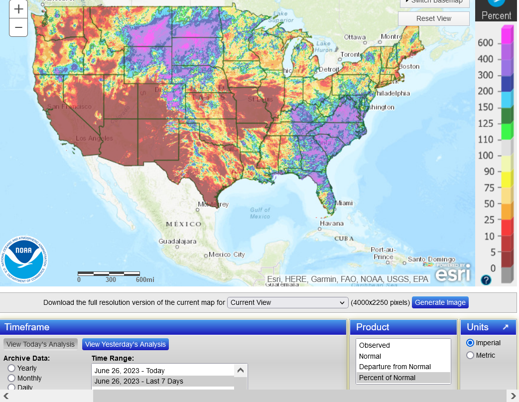Zoom in the map with plus button

18,9
